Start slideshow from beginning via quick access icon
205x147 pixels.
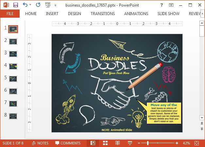coord(48,5)
